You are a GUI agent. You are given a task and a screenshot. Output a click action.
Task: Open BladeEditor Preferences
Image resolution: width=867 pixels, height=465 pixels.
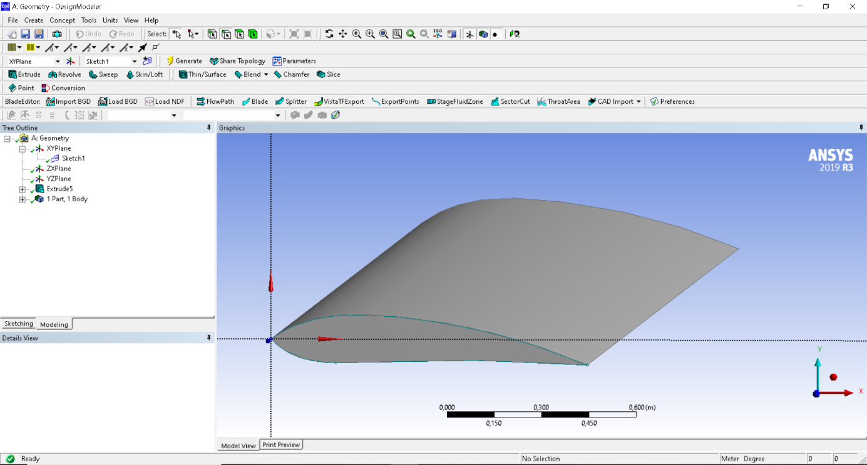672,101
